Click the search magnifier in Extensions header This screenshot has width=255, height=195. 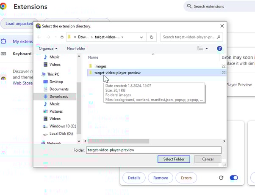pos(188,6)
